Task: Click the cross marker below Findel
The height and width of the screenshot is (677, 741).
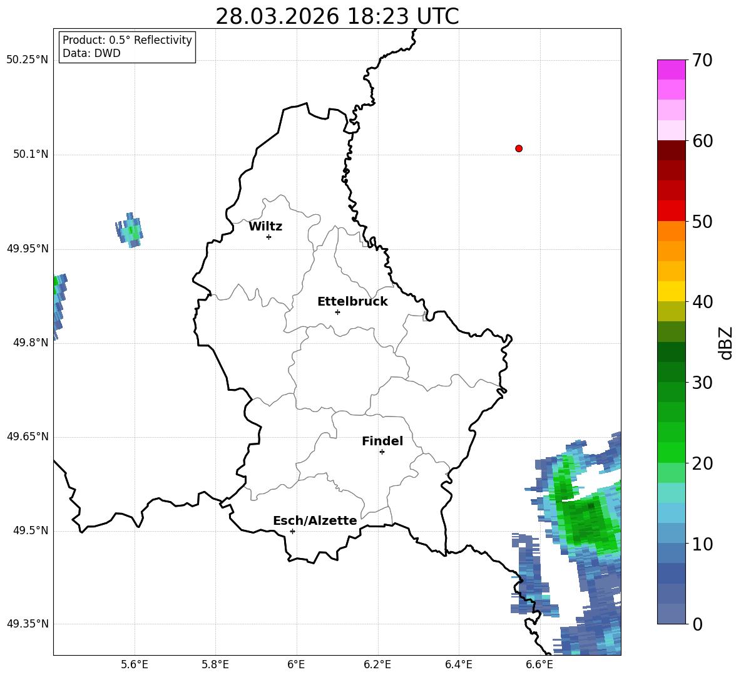Action: click(382, 452)
